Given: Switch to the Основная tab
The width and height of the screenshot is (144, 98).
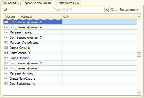Looking at the screenshot, I should coord(9,3).
